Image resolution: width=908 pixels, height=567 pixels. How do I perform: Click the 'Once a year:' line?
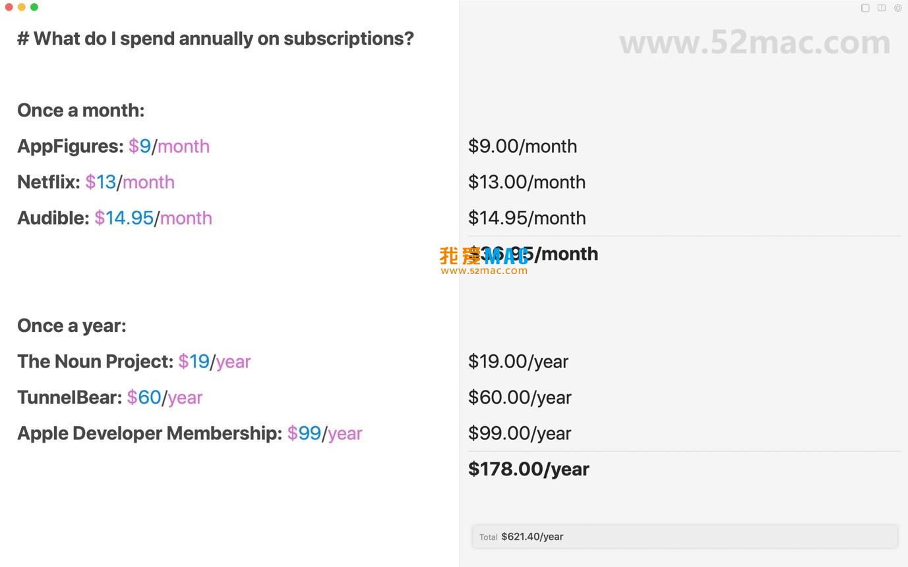pyautogui.click(x=71, y=326)
